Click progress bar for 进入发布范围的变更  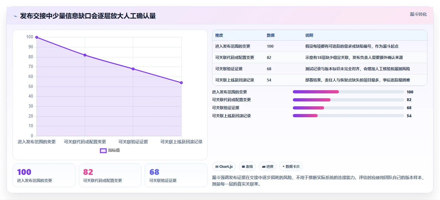pyautogui.click(x=348, y=92)
